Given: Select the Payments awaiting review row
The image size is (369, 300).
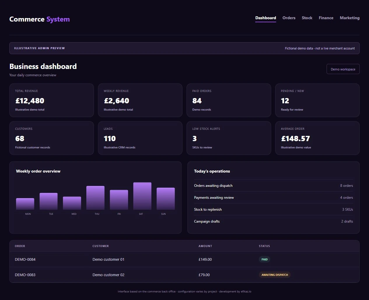Looking at the screenshot, I should coord(273,198).
